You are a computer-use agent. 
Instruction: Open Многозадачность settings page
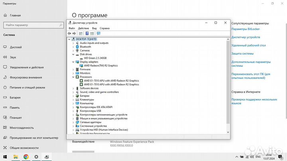point(22,128)
